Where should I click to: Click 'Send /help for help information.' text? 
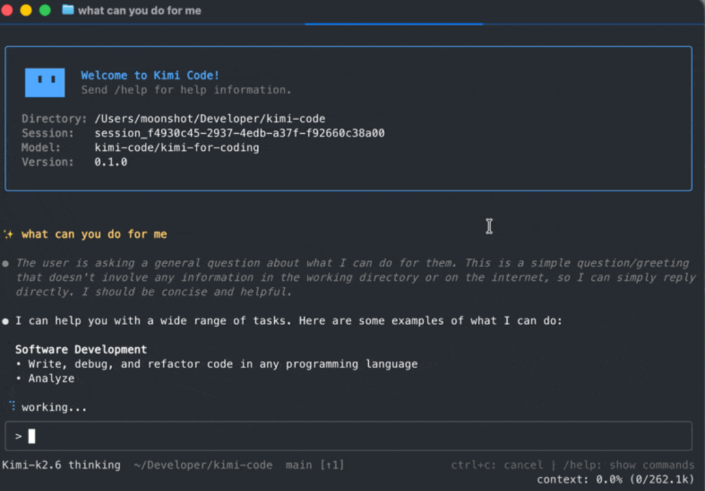(x=186, y=90)
